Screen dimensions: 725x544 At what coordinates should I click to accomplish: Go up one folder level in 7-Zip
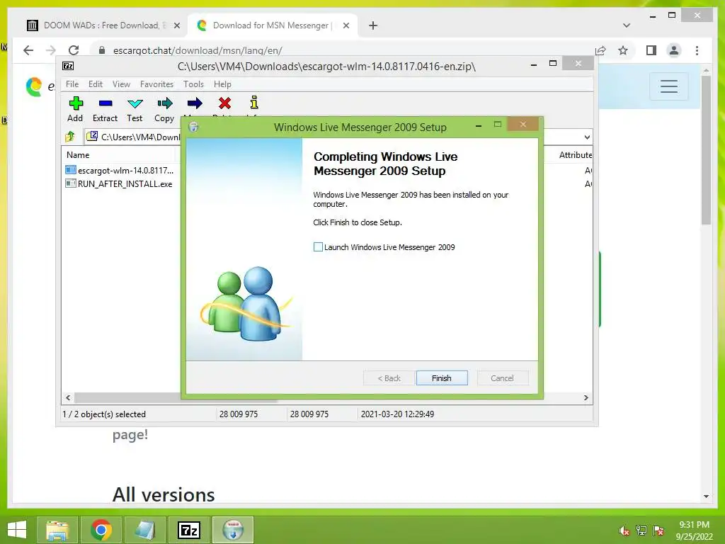point(70,137)
